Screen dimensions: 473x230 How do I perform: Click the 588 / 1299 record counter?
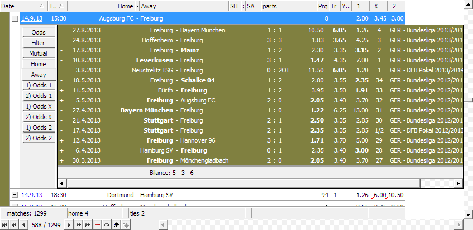coord(46,225)
